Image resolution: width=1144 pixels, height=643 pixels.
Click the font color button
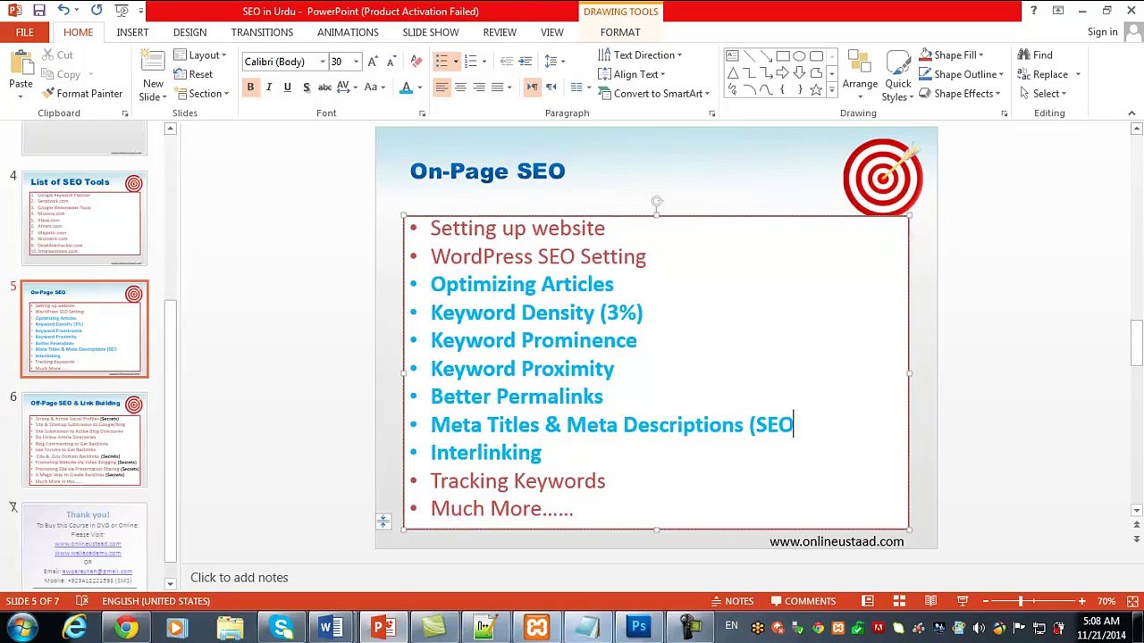(x=407, y=87)
